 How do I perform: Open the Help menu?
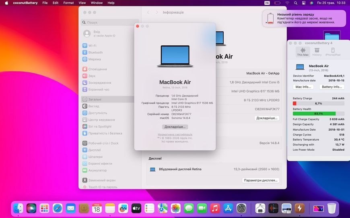point(111,3)
